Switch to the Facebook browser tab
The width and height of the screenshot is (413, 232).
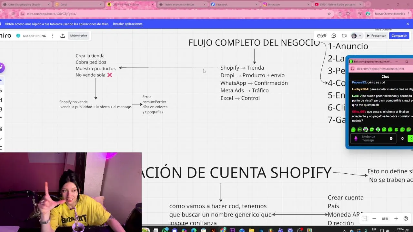(x=234, y=5)
